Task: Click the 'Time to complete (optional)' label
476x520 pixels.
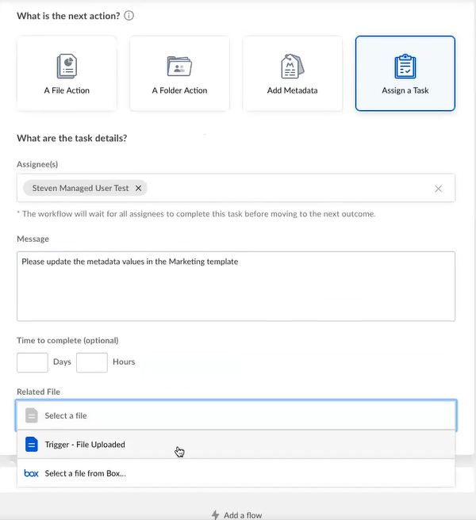Action: pyautogui.click(x=67, y=340)
